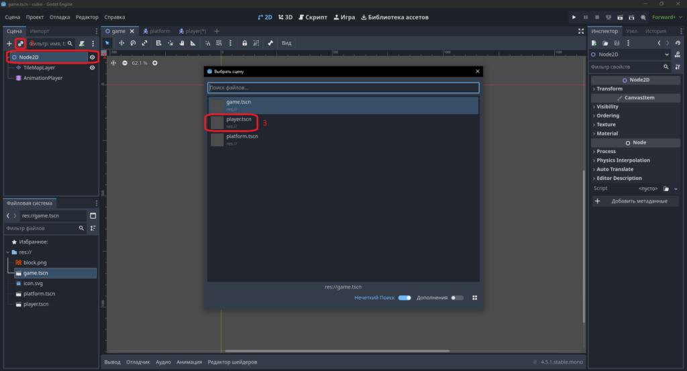The height and width of the screenshot is (371, 687).
Task: Enable the Дополнения addons switch
Action: pyautogui.click(x=457, y=298)
